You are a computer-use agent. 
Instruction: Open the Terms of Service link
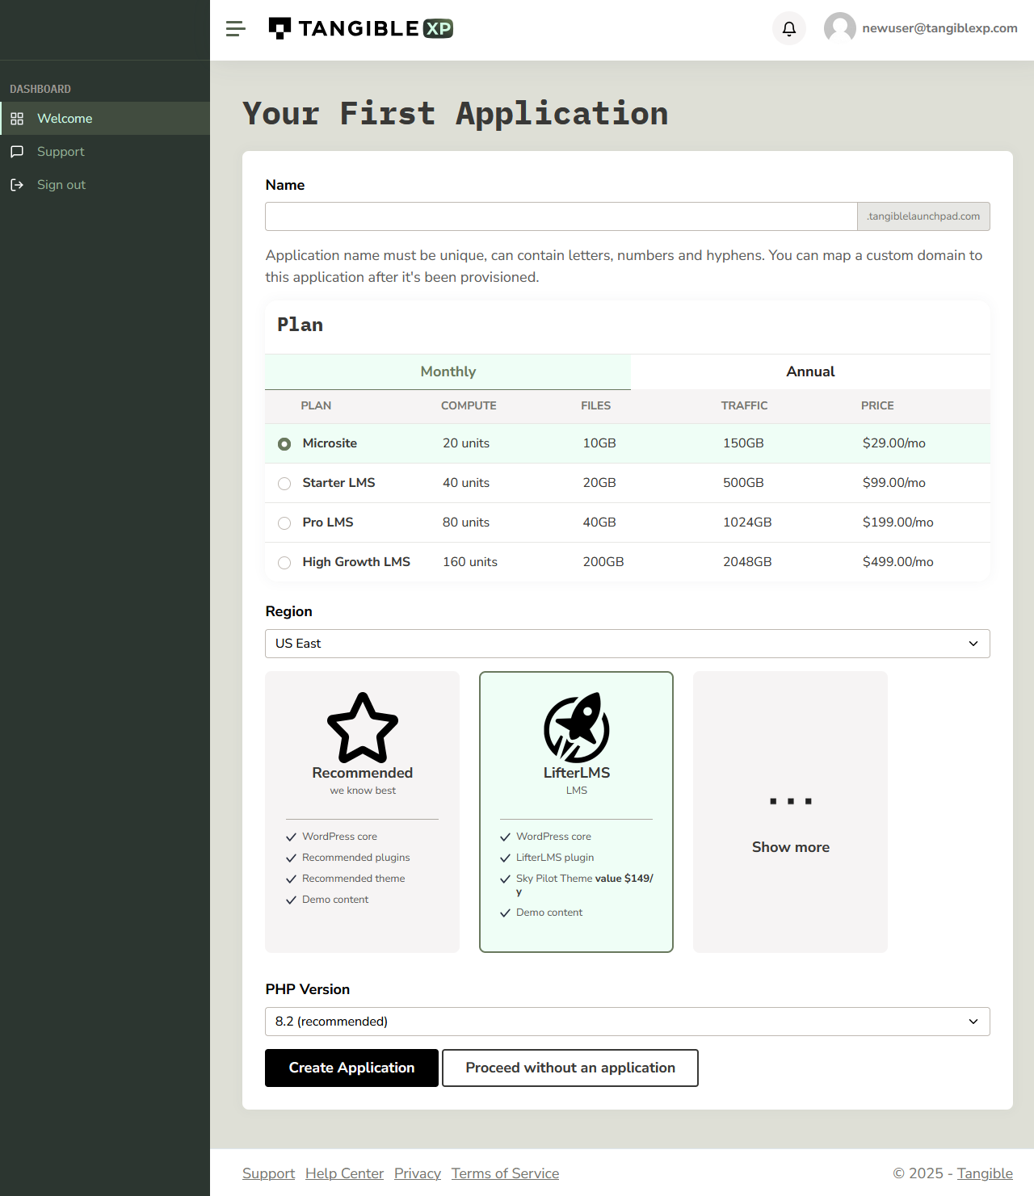click(x=505, y=1173)
